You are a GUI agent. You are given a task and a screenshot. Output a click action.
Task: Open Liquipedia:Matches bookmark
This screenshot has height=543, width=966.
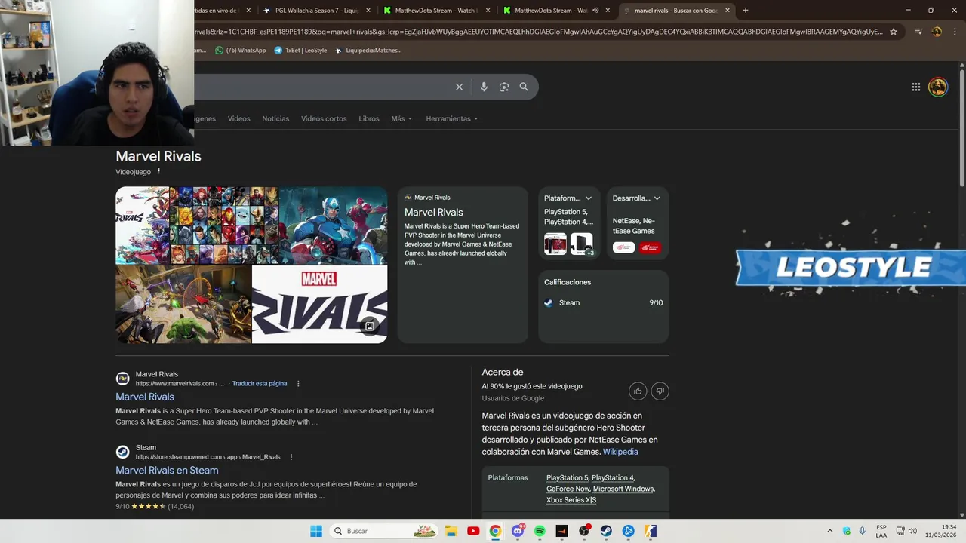click(368, 51)
